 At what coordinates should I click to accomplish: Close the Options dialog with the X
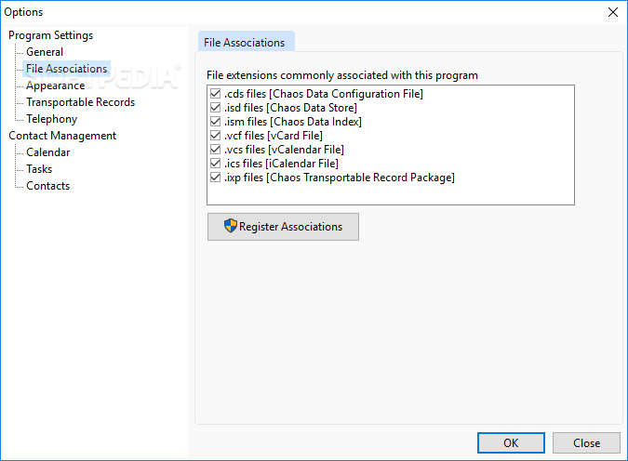click(613, 12)
